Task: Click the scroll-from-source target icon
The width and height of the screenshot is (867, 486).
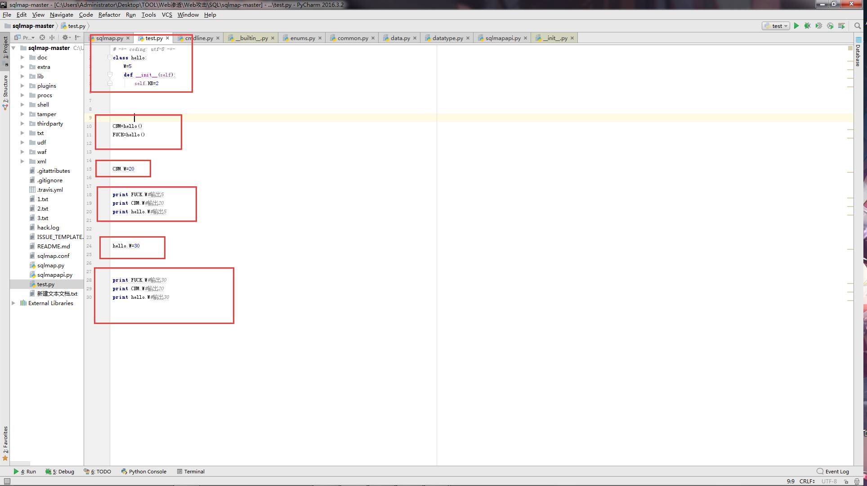Action: pyautogui.click(x=42, y=38)
